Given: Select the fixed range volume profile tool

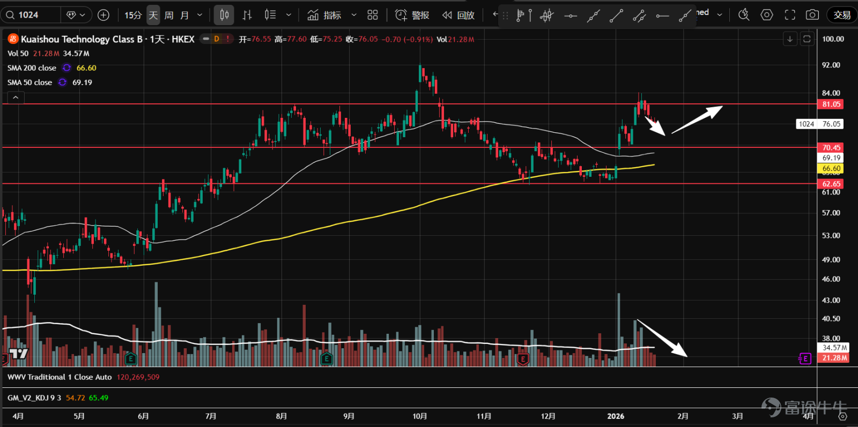Looking at the screenshot, I should 524,16.
